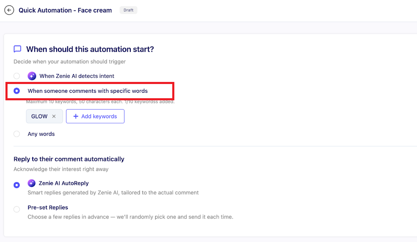Click the GLOW keyword chip text
The image size is (417, 242).
[x=39, y=117]
